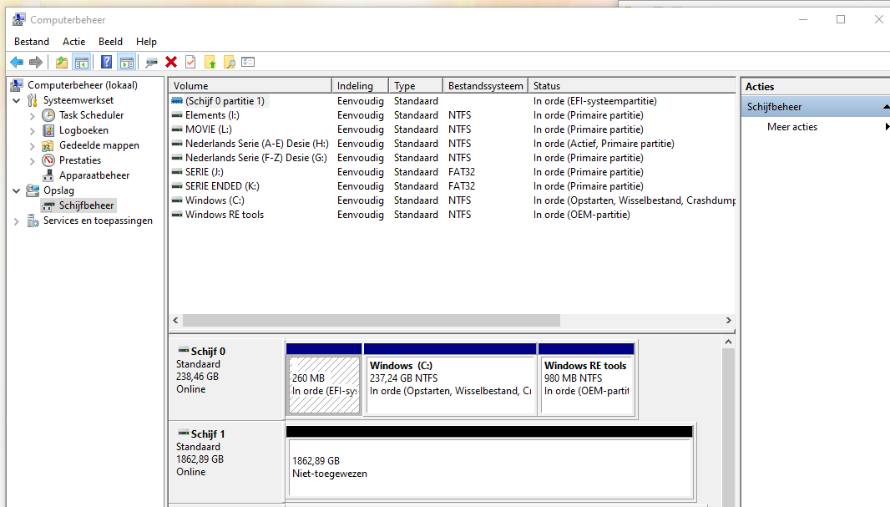Click the blue Back arrow in the toolbar

pos(17,62)
